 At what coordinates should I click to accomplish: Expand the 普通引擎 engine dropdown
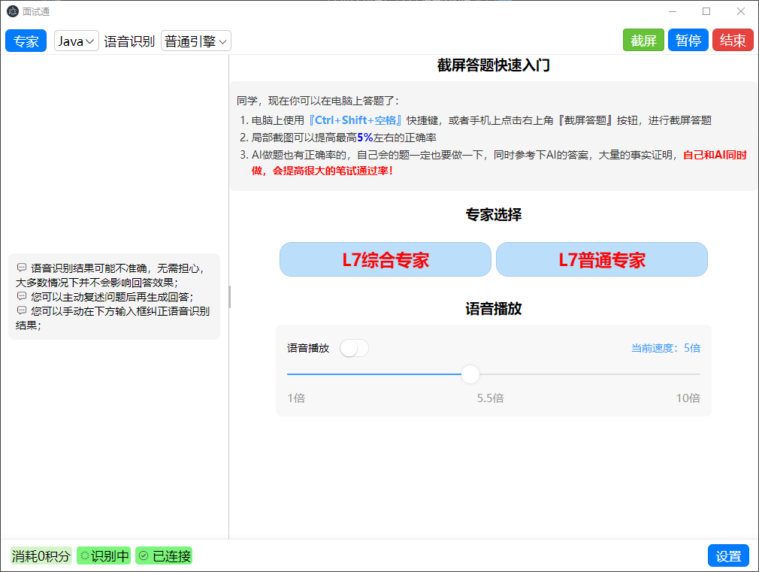tap(195, 41)
